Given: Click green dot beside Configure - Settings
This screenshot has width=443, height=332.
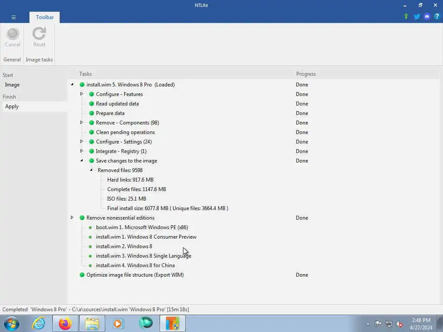Looking at the screenshot, I should [92, 142].
